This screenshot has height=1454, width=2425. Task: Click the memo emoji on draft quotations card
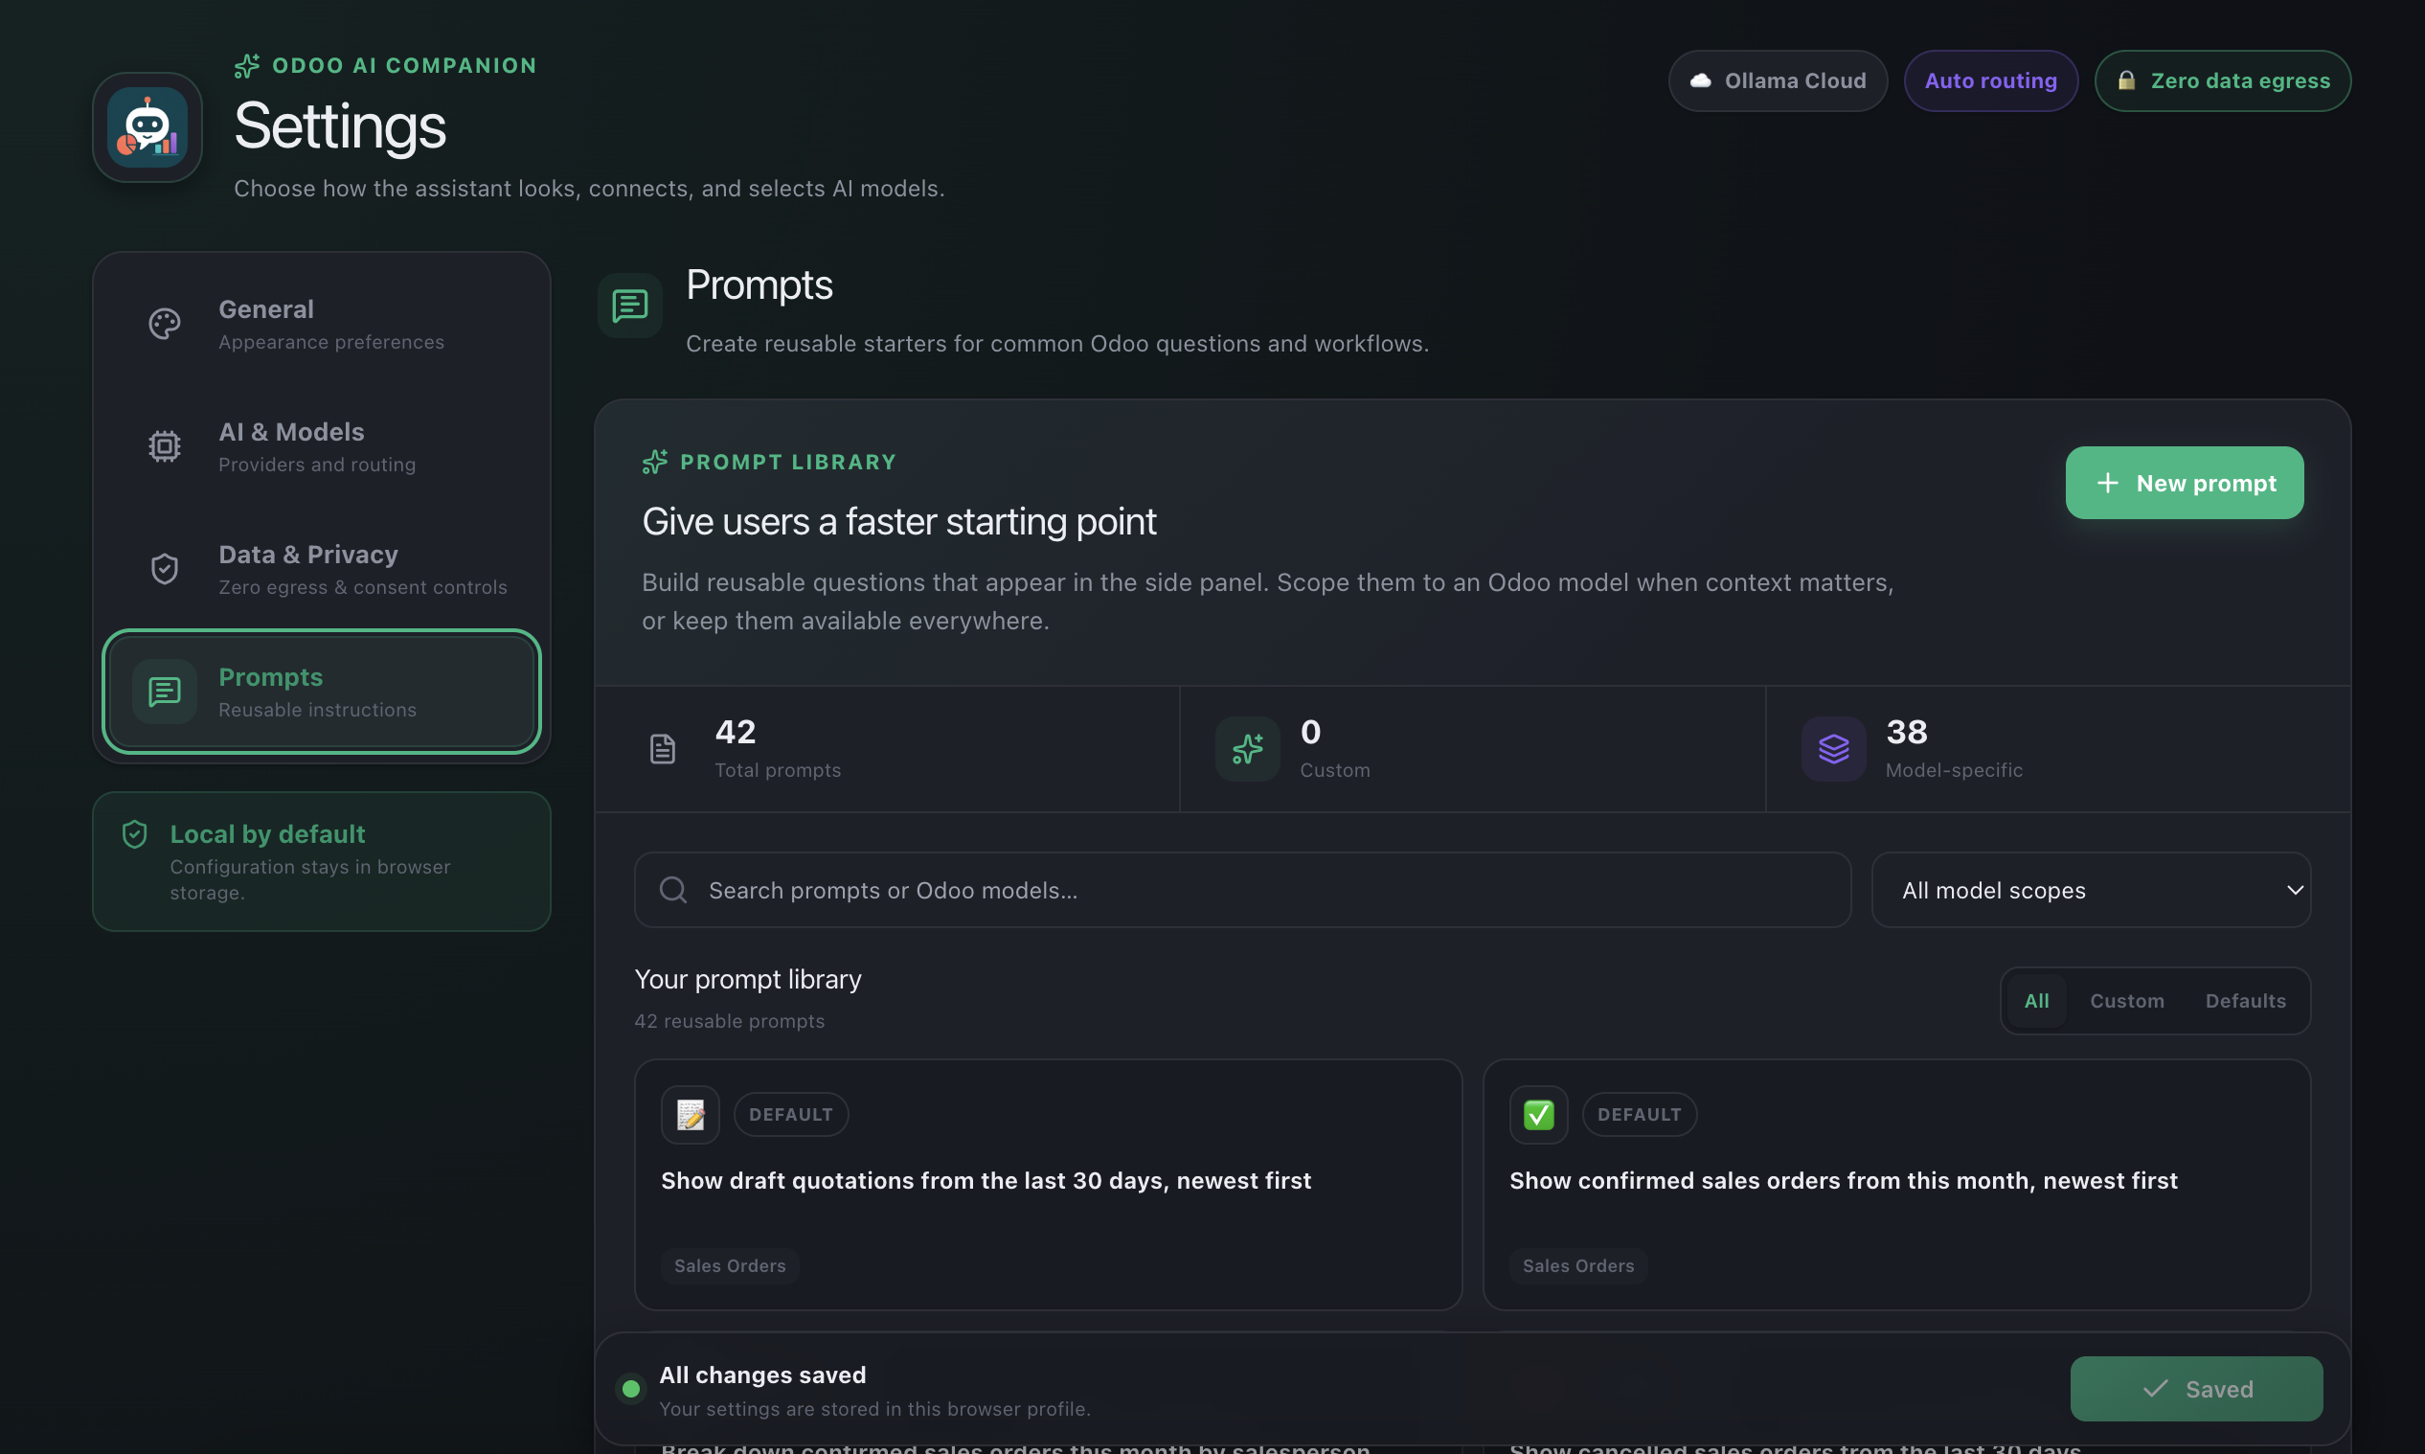click(x=691, y=1114)
